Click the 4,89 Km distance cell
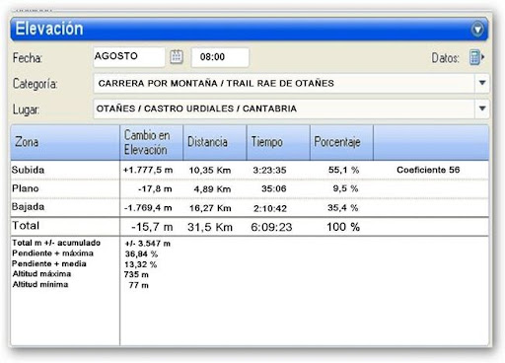Image resolution: width=505 pixels, height=363 pixels. [212, 189]
